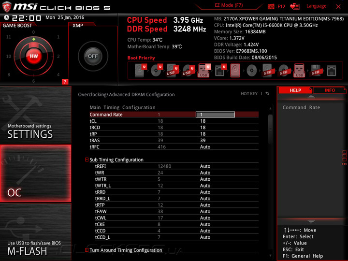Open the tREFI Auto setting

pos(205,166)
